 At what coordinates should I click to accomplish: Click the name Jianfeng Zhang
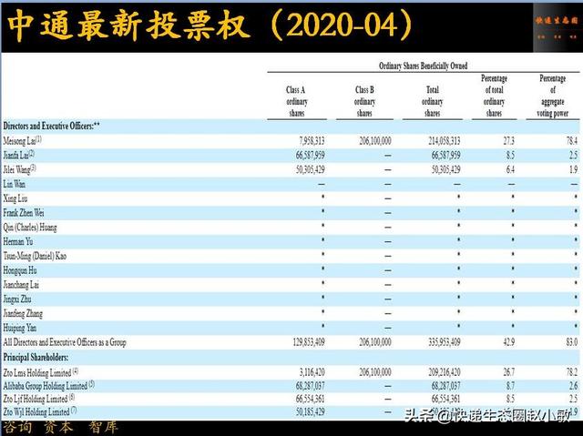tap(23, 313)
